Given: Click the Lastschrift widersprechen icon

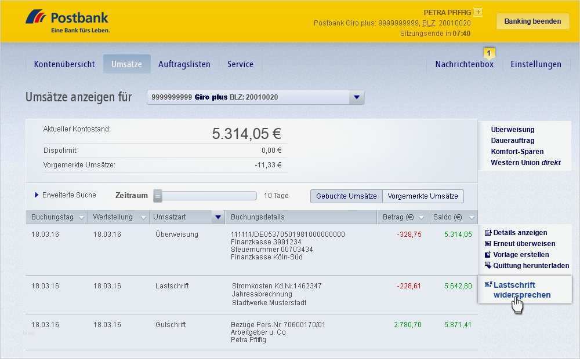Looking at the screenshot, I should (488, 284).
